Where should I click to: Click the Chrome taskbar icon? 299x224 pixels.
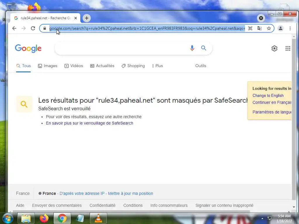pyautogui.click(x=62, y=218)
